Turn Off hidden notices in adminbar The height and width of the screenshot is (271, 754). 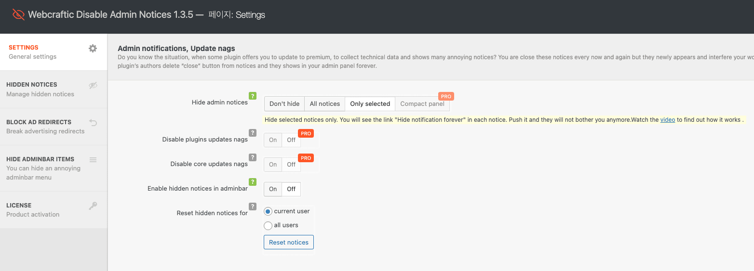pyautogui.click(x=291, y=189)
